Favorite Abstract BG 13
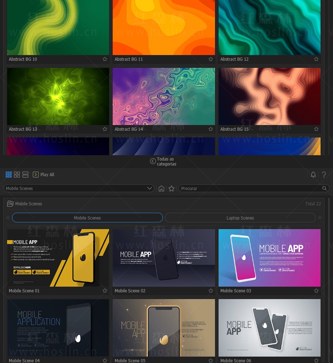 (x=105, y=129)
